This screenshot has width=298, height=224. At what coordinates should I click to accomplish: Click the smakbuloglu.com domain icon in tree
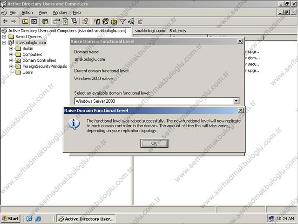click(11, 42)
